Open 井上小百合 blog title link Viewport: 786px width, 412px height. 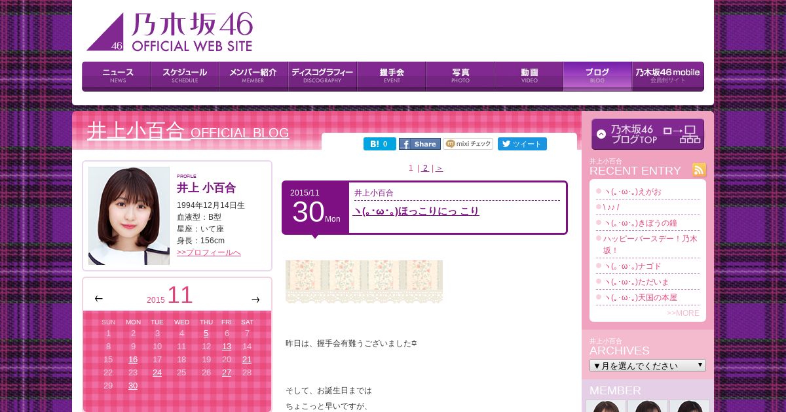pos(188,130)
